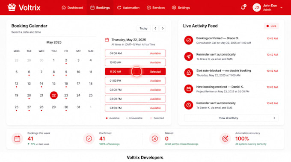
Task: Pick May 9 on the calendar
Action: coord(66,72)
